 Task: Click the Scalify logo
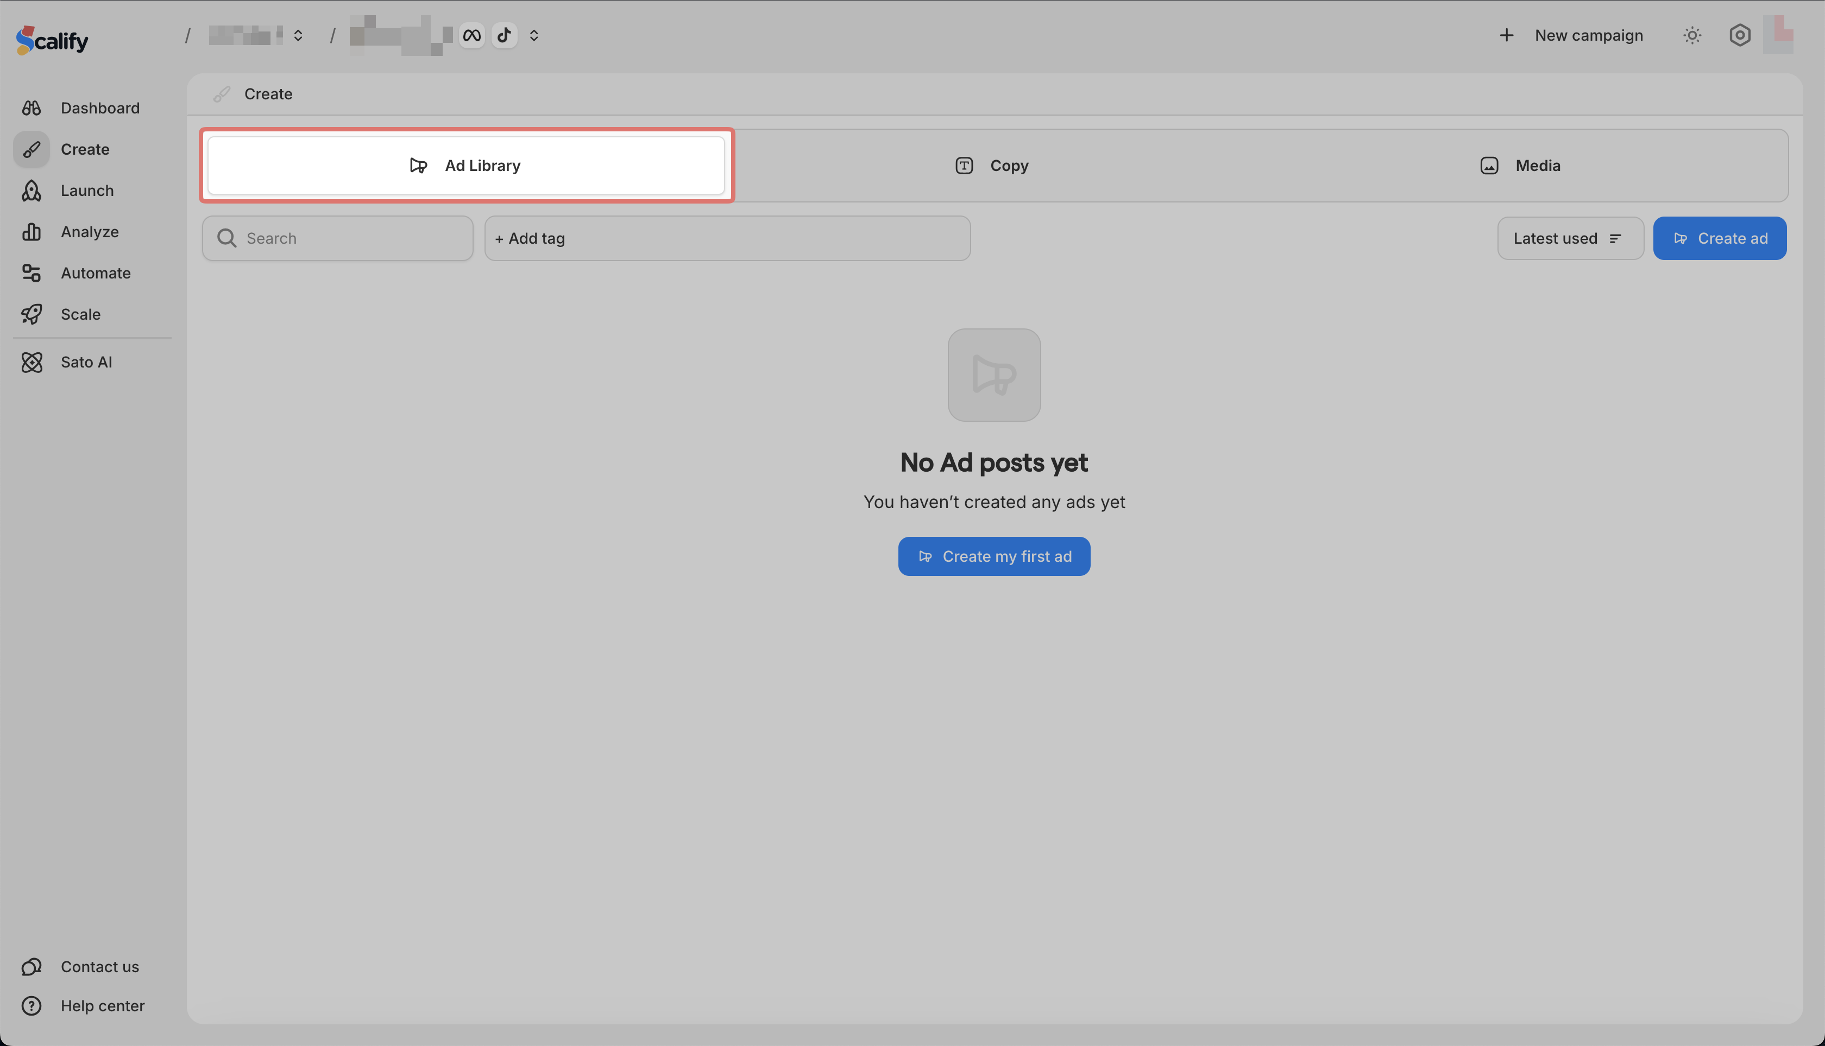click(52, 40)
